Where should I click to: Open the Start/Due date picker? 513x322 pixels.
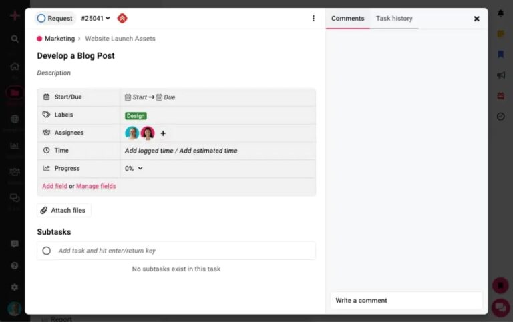pos(150,97)
